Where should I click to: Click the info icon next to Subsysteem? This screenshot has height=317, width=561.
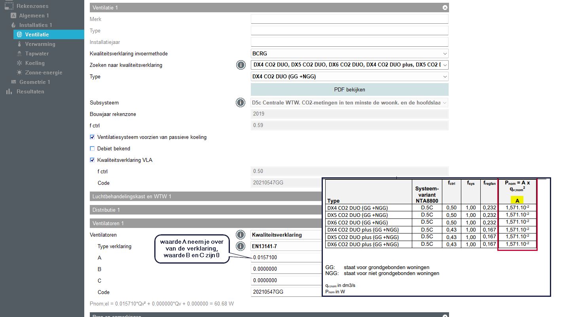[241, 103]
